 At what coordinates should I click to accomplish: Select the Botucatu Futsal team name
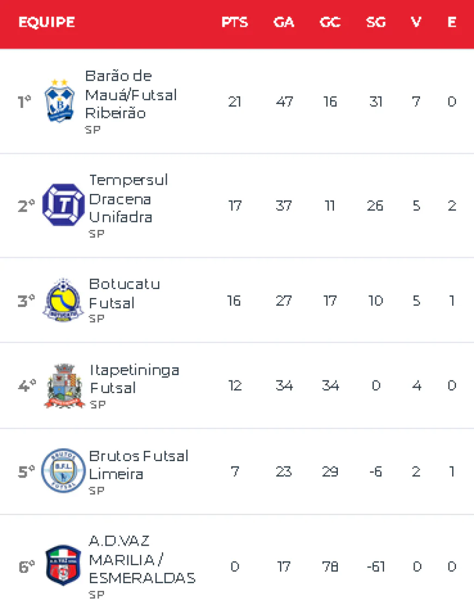pos(124,293)
